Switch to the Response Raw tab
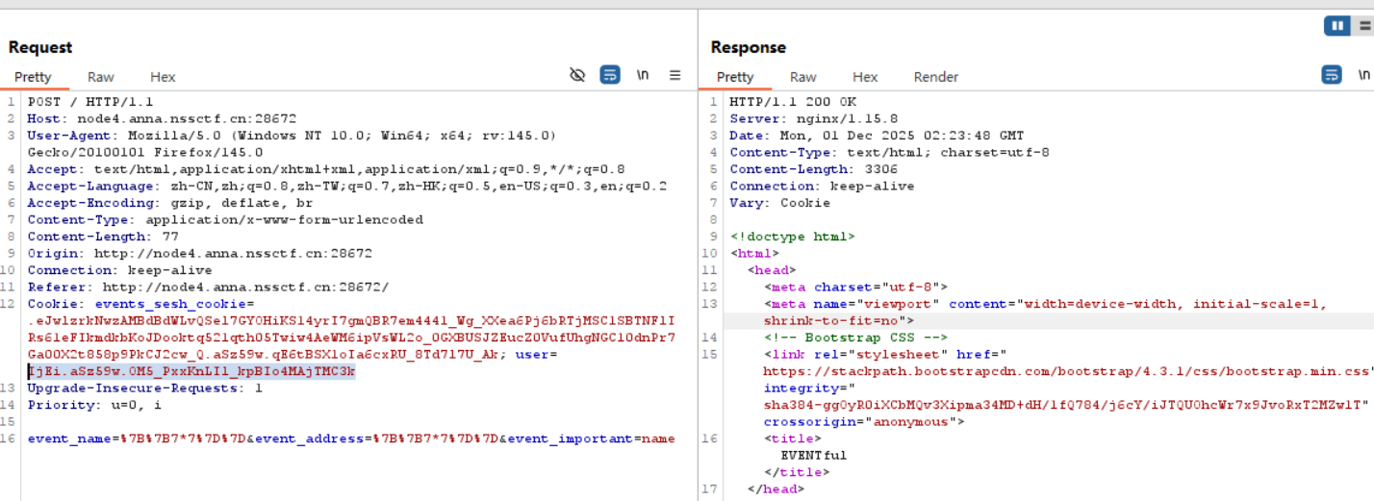1374x501 pixels. tap(803, 77)
